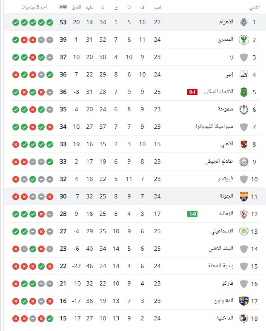266x331 pixels.
Task: Click the المقاولون club crest icon
Action: click(244, 301)
